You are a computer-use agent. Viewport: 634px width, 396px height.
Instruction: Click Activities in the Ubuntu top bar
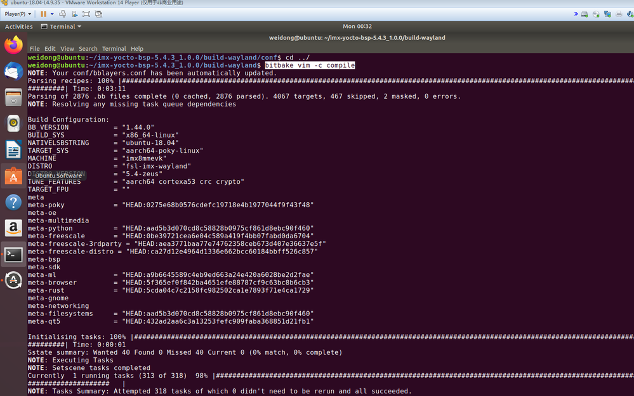(x=18, y=27)
